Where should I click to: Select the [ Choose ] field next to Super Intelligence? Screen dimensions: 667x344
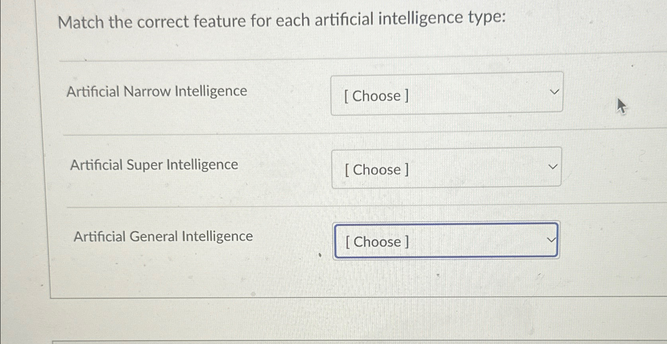click(x=447, y=167)
